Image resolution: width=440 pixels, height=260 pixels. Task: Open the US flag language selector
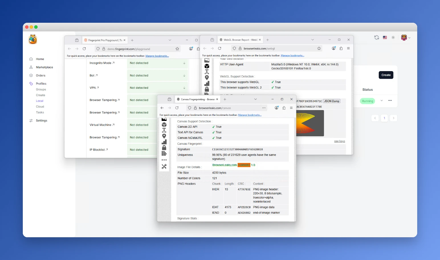pyautogui.click(x=385, y=37)
